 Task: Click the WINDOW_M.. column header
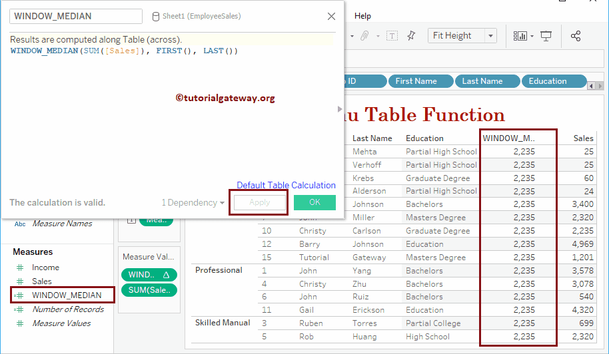click(x=508, y=138)
